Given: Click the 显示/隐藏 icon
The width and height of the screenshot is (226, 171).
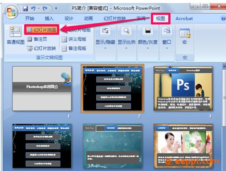Looking at the screenshot, I should 105,31.
